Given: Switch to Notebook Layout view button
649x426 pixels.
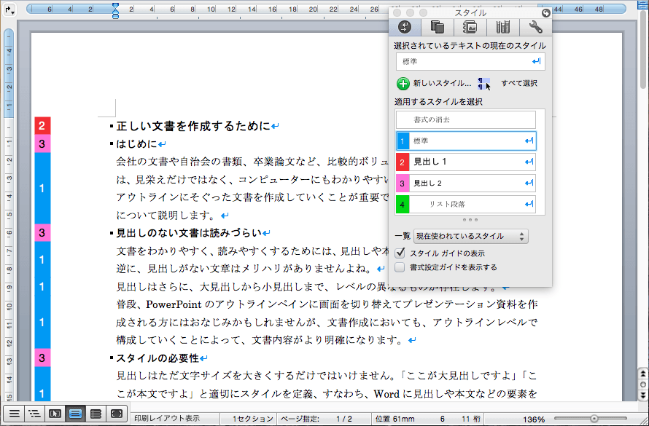Looking at the screenshot, I should [96, 414].
